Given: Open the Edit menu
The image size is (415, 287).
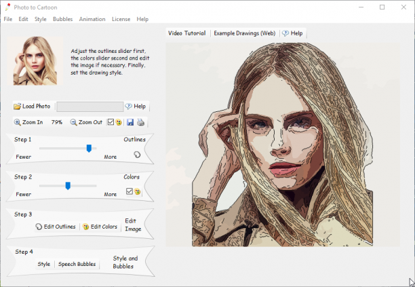Looking at the screenshot, I should 23,19.
